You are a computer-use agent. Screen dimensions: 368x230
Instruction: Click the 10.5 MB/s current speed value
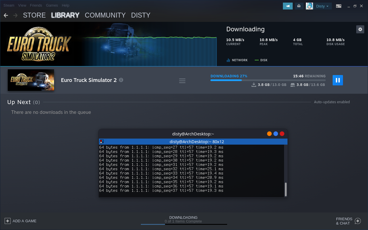235,40
